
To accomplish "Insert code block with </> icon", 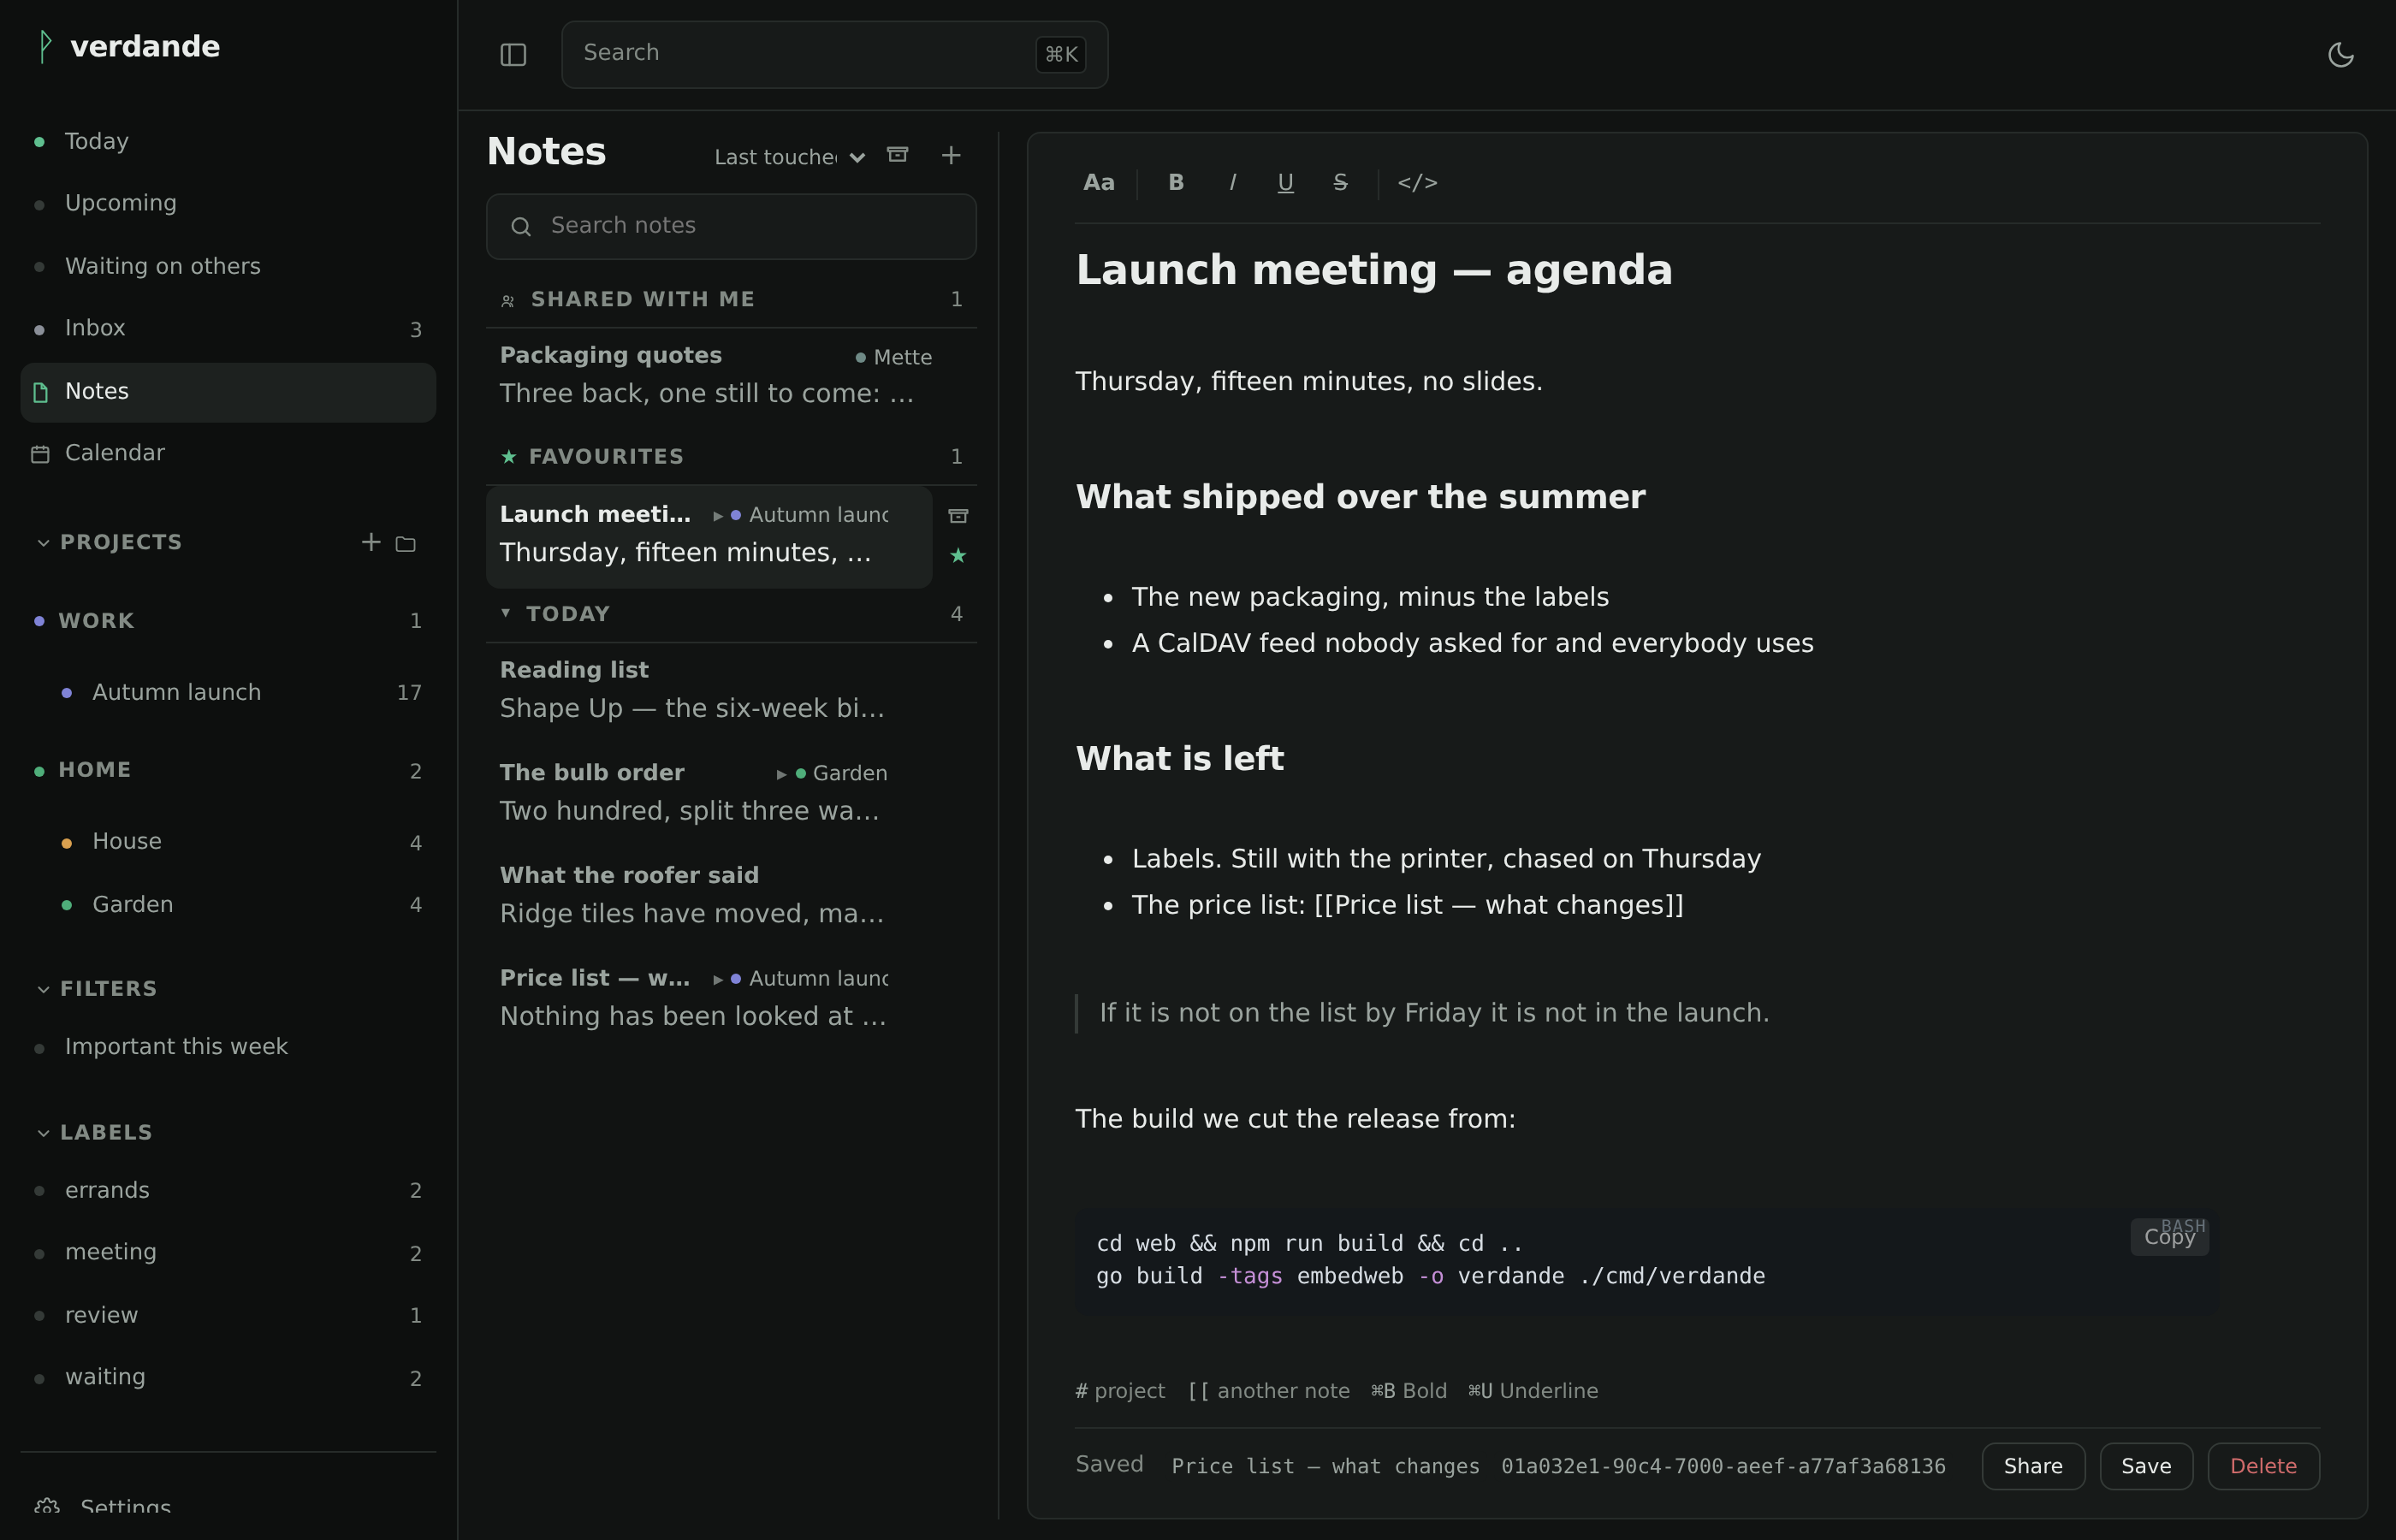I will click(x=1417, y=183).
